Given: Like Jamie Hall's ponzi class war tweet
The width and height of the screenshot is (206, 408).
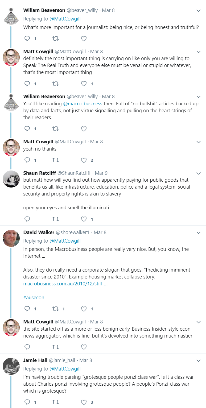Looking at the screenshot, I should point(84,402).
